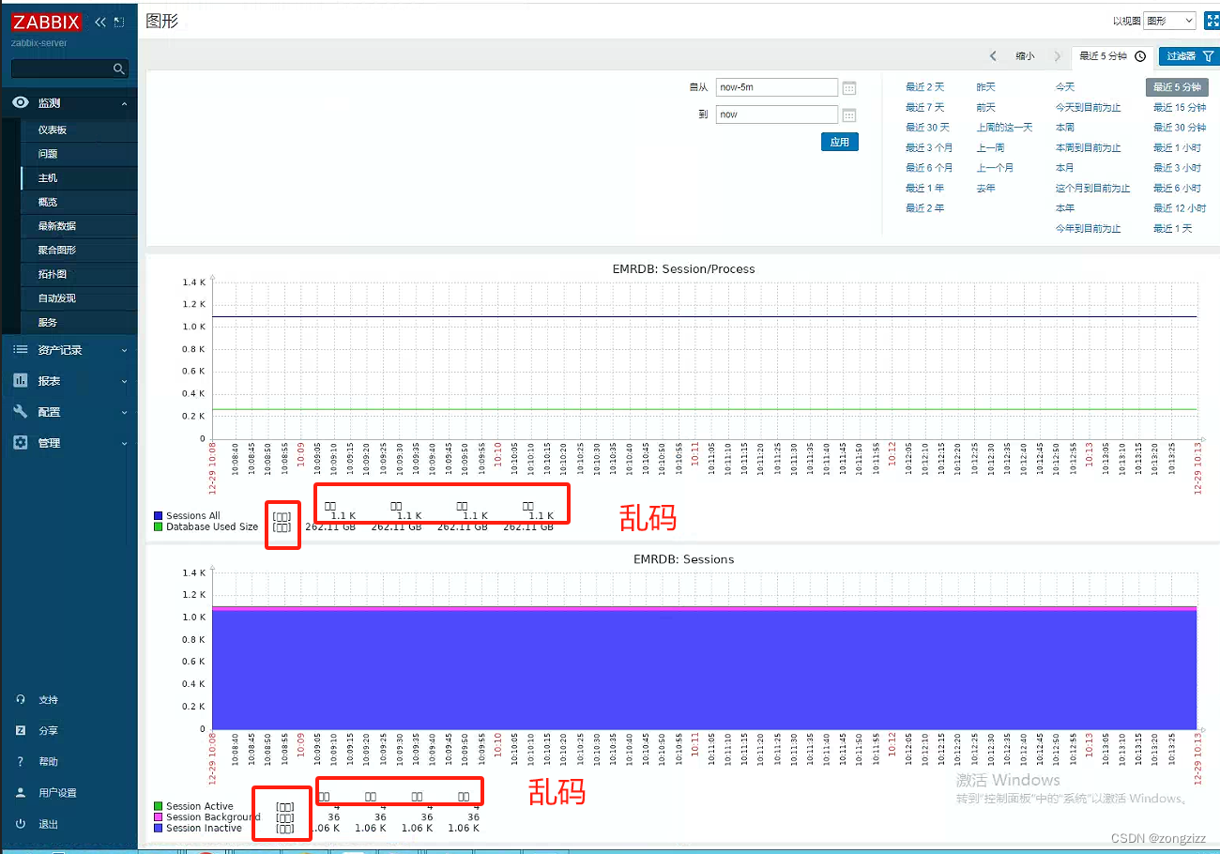Click 缩小 to zoom out time range
1220x854 pixels.
(x=1025, y=56)
